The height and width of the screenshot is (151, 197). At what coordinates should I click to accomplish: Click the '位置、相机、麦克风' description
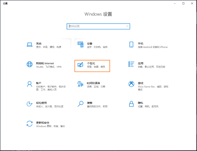148,106
